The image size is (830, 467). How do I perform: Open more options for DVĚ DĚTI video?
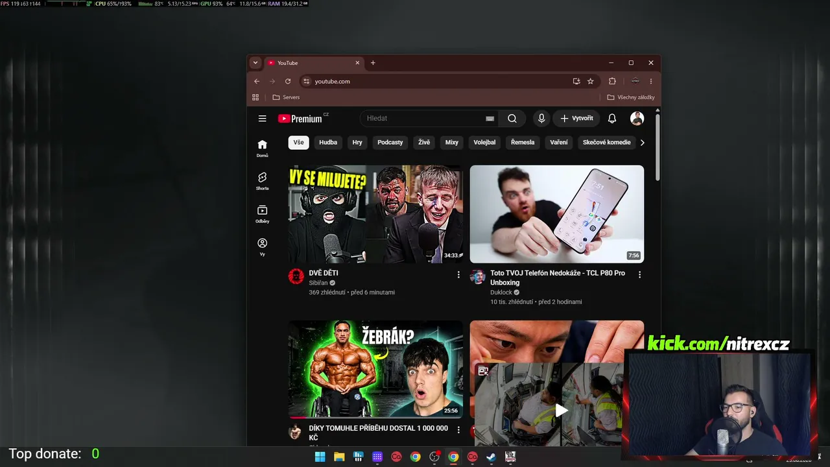(x=458, y=275)
